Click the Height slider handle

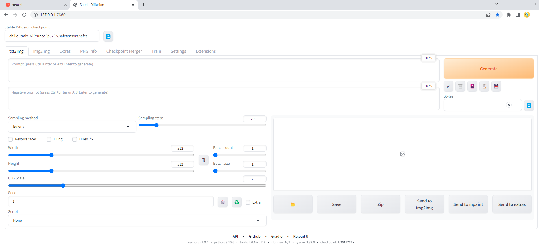(x=51, y=171)
